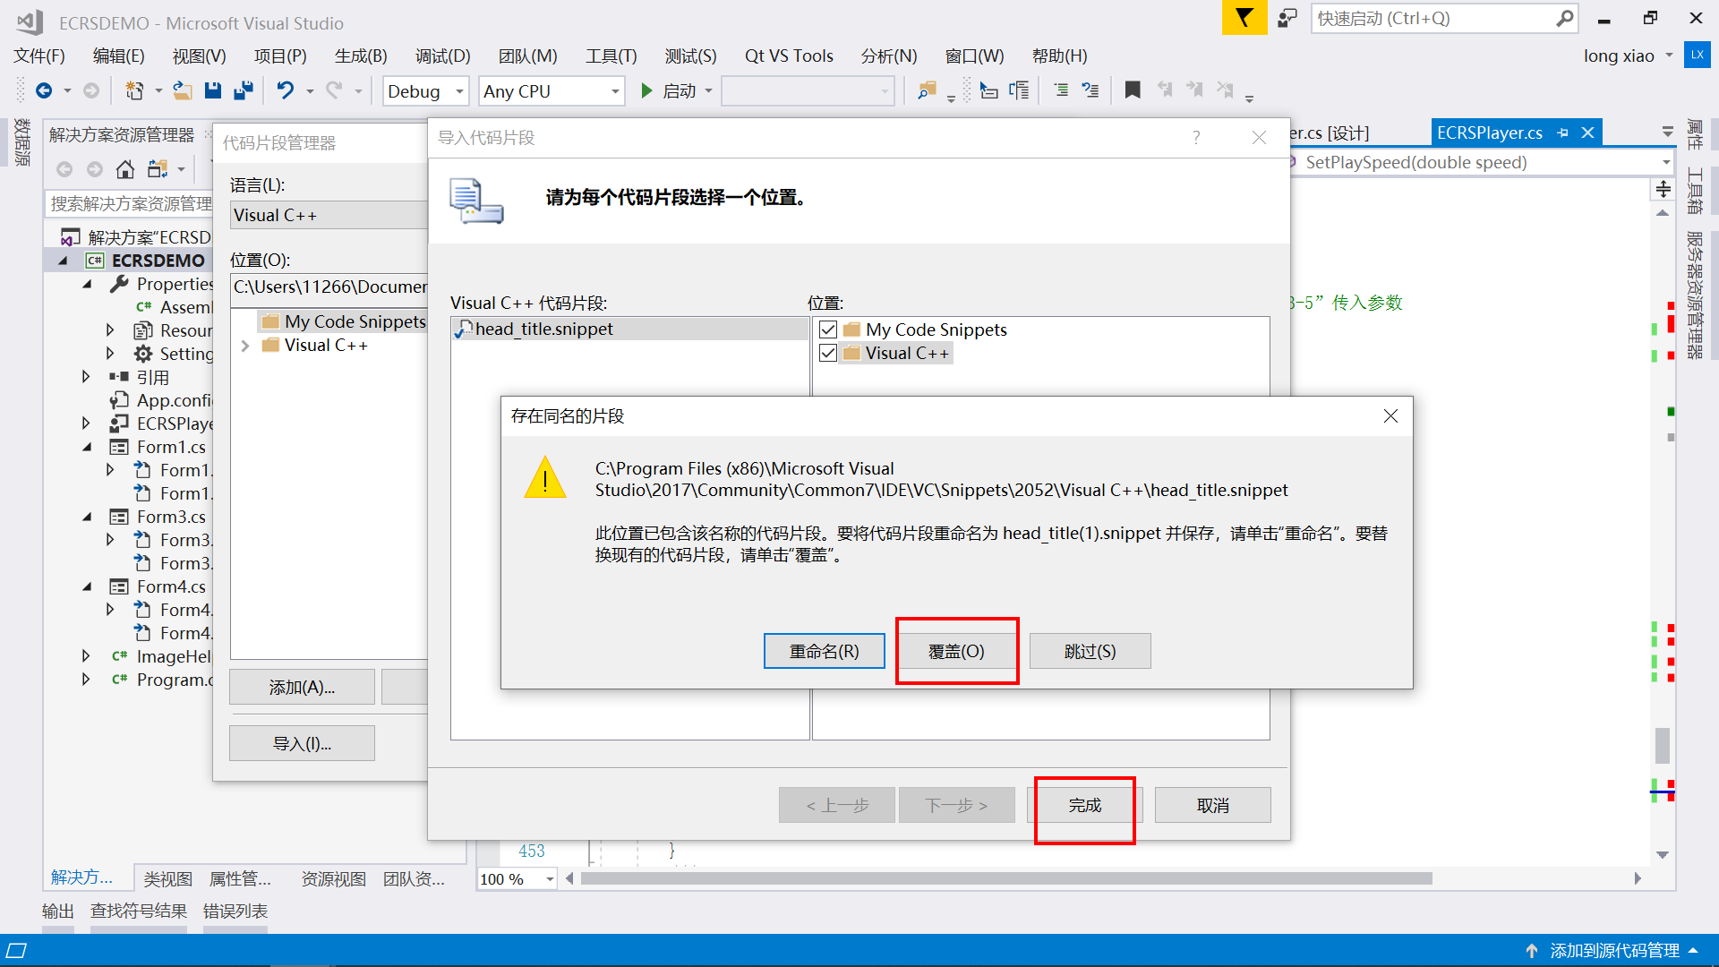The width and height of the screenshot is (1719, 967).
Task: Click the Open File toolbar icon
Action: 183,90
